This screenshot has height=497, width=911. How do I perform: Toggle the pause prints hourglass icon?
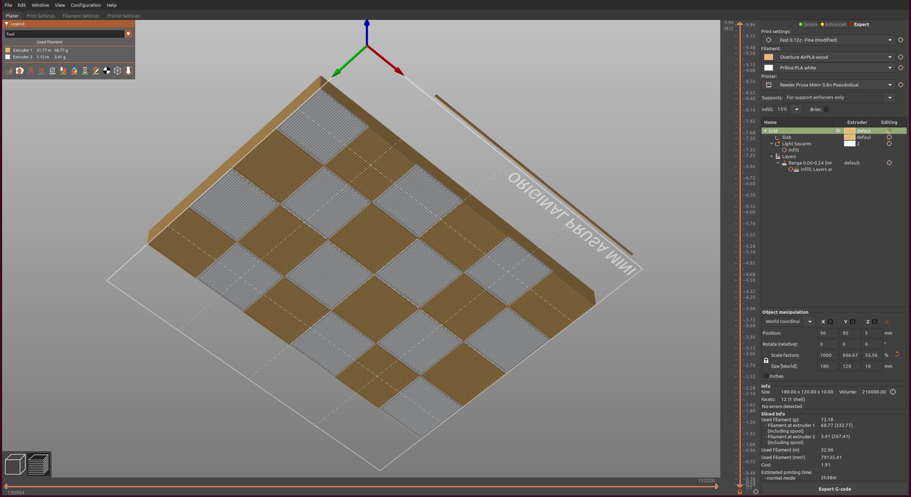(85, 71)
